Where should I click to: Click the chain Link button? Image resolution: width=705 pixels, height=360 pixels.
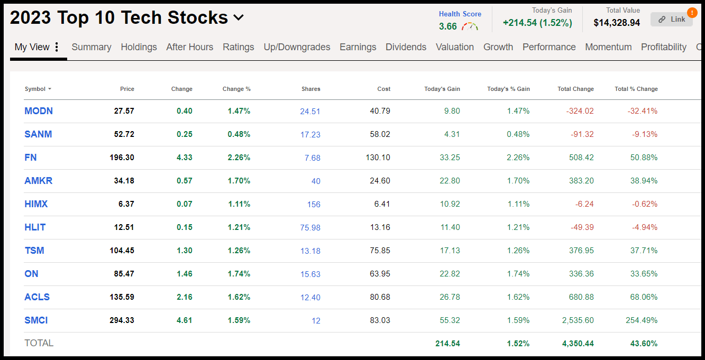(672, 20)
